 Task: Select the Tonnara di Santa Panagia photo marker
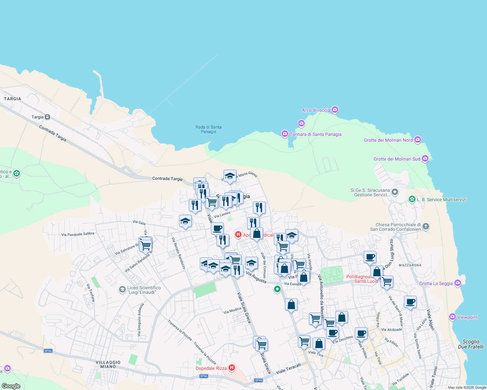[x=285, y=134]
